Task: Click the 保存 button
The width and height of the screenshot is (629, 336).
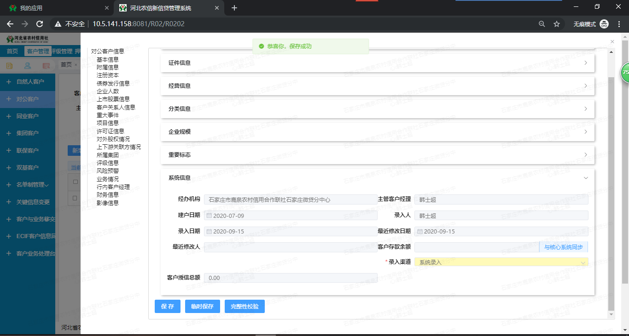Action: point(167,306)
